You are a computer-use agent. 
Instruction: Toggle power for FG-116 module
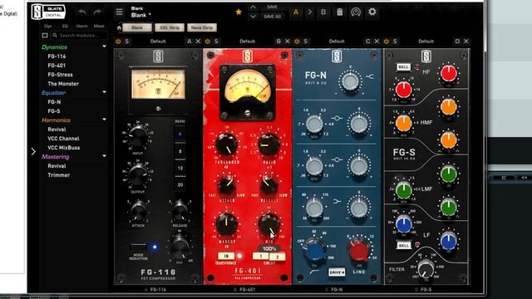118,42
